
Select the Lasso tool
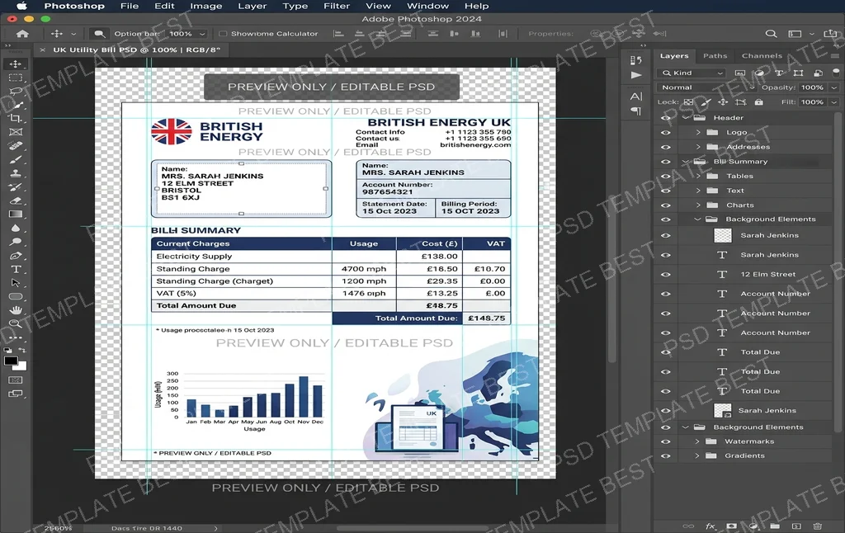[16, 91]
